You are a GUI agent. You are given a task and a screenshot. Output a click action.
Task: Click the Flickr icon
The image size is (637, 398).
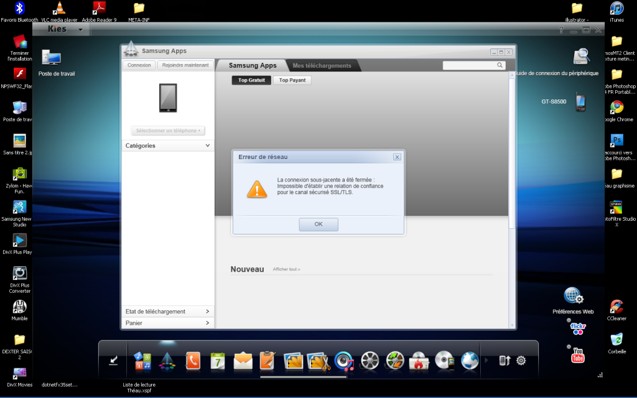point(578,329)
